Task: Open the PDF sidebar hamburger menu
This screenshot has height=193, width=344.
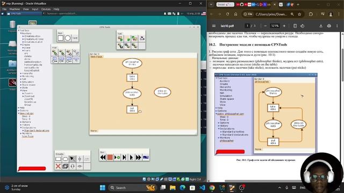Action: coord(214,26)
